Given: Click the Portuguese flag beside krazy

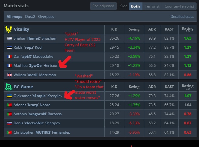Looking at the screenshot, I should pos(9,105).
